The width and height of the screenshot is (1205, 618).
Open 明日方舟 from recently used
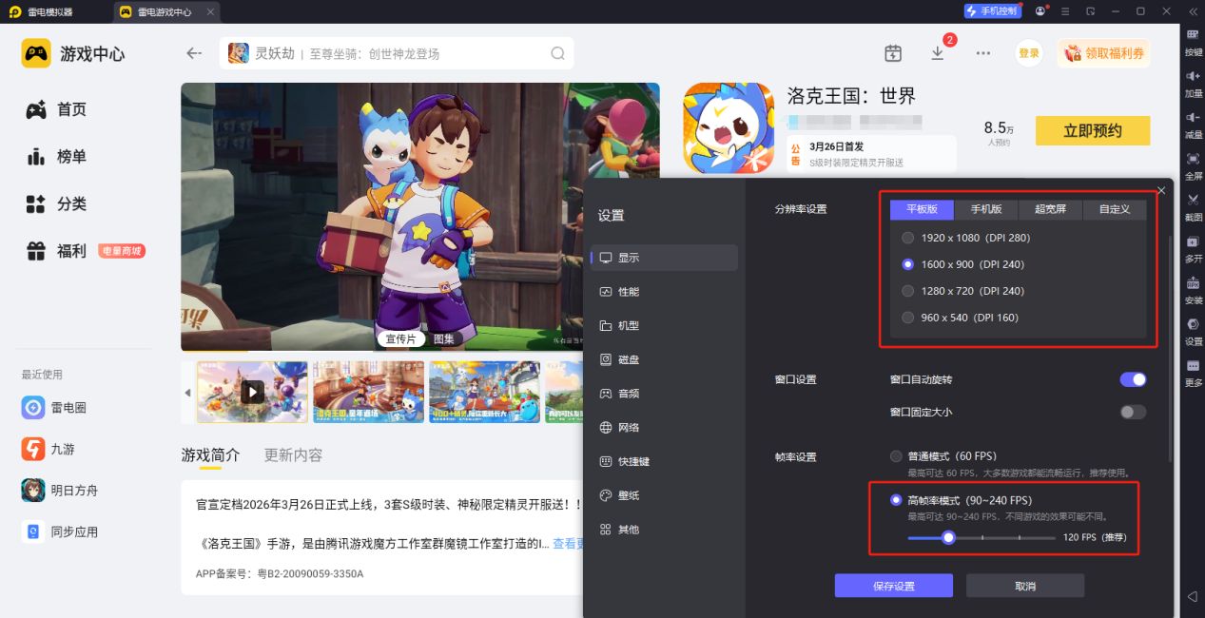(x=59, y=491)
